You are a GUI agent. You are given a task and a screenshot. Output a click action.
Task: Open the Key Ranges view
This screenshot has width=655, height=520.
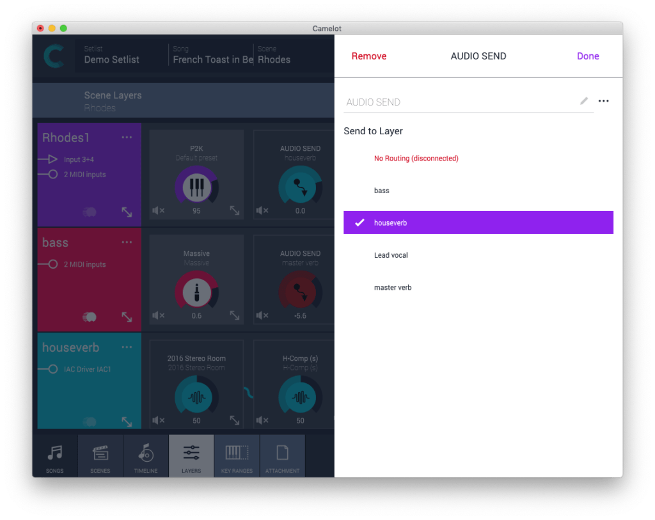tap(237, 455)
